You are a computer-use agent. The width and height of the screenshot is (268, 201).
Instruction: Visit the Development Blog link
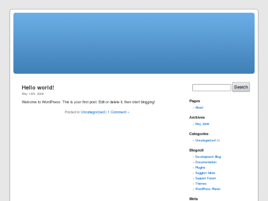point(208,157)
